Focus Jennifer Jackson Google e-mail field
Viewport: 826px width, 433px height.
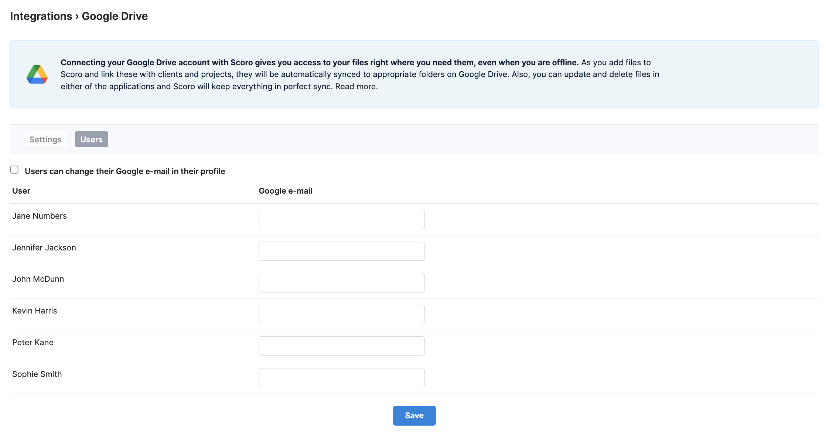pos(342,251)
